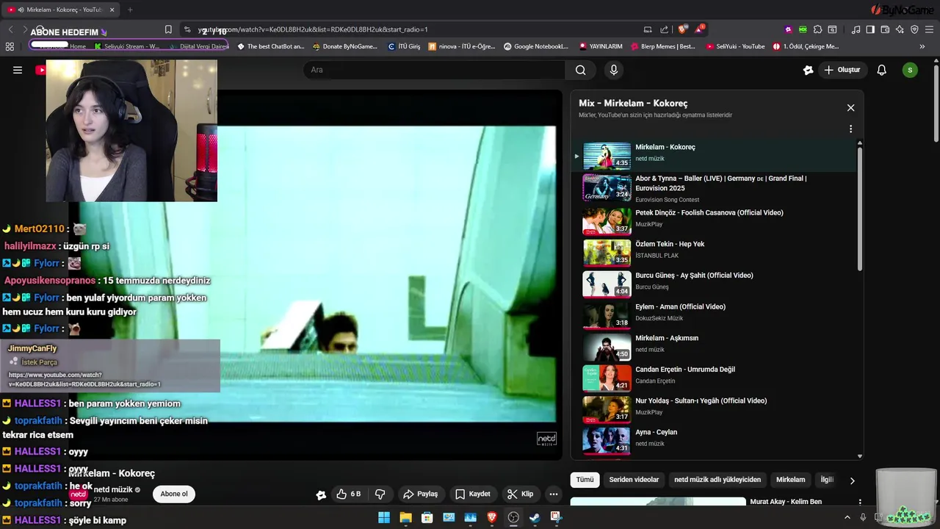Bookmark this page with bookmark icon

pyautogui.click(x=168, y=29)
